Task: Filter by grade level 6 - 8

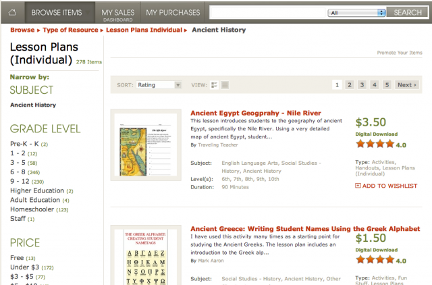Action: click(25, 172)
